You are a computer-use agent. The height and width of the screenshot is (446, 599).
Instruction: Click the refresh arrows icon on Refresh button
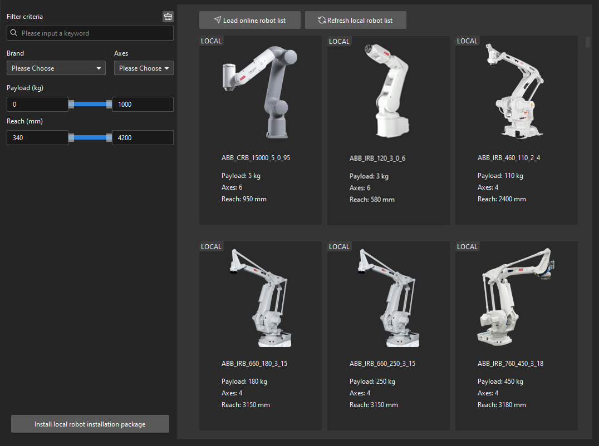322,20
